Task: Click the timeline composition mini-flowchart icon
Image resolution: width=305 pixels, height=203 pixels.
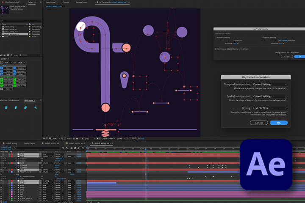Action: pos(63,148)
